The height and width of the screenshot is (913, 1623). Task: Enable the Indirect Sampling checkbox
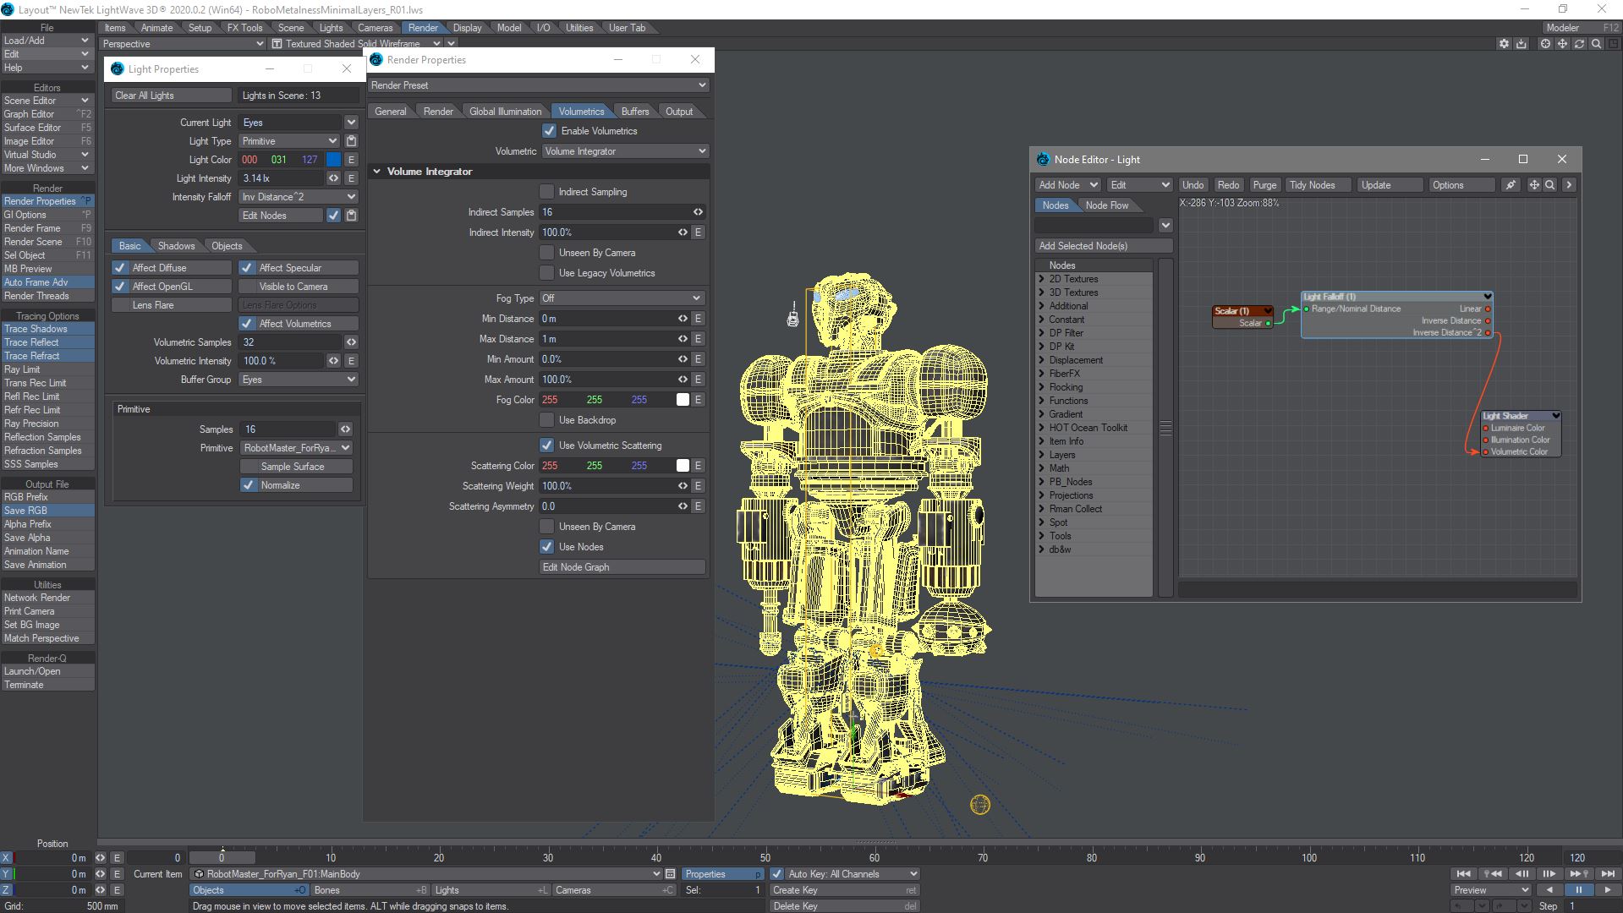tap(547, 192)
